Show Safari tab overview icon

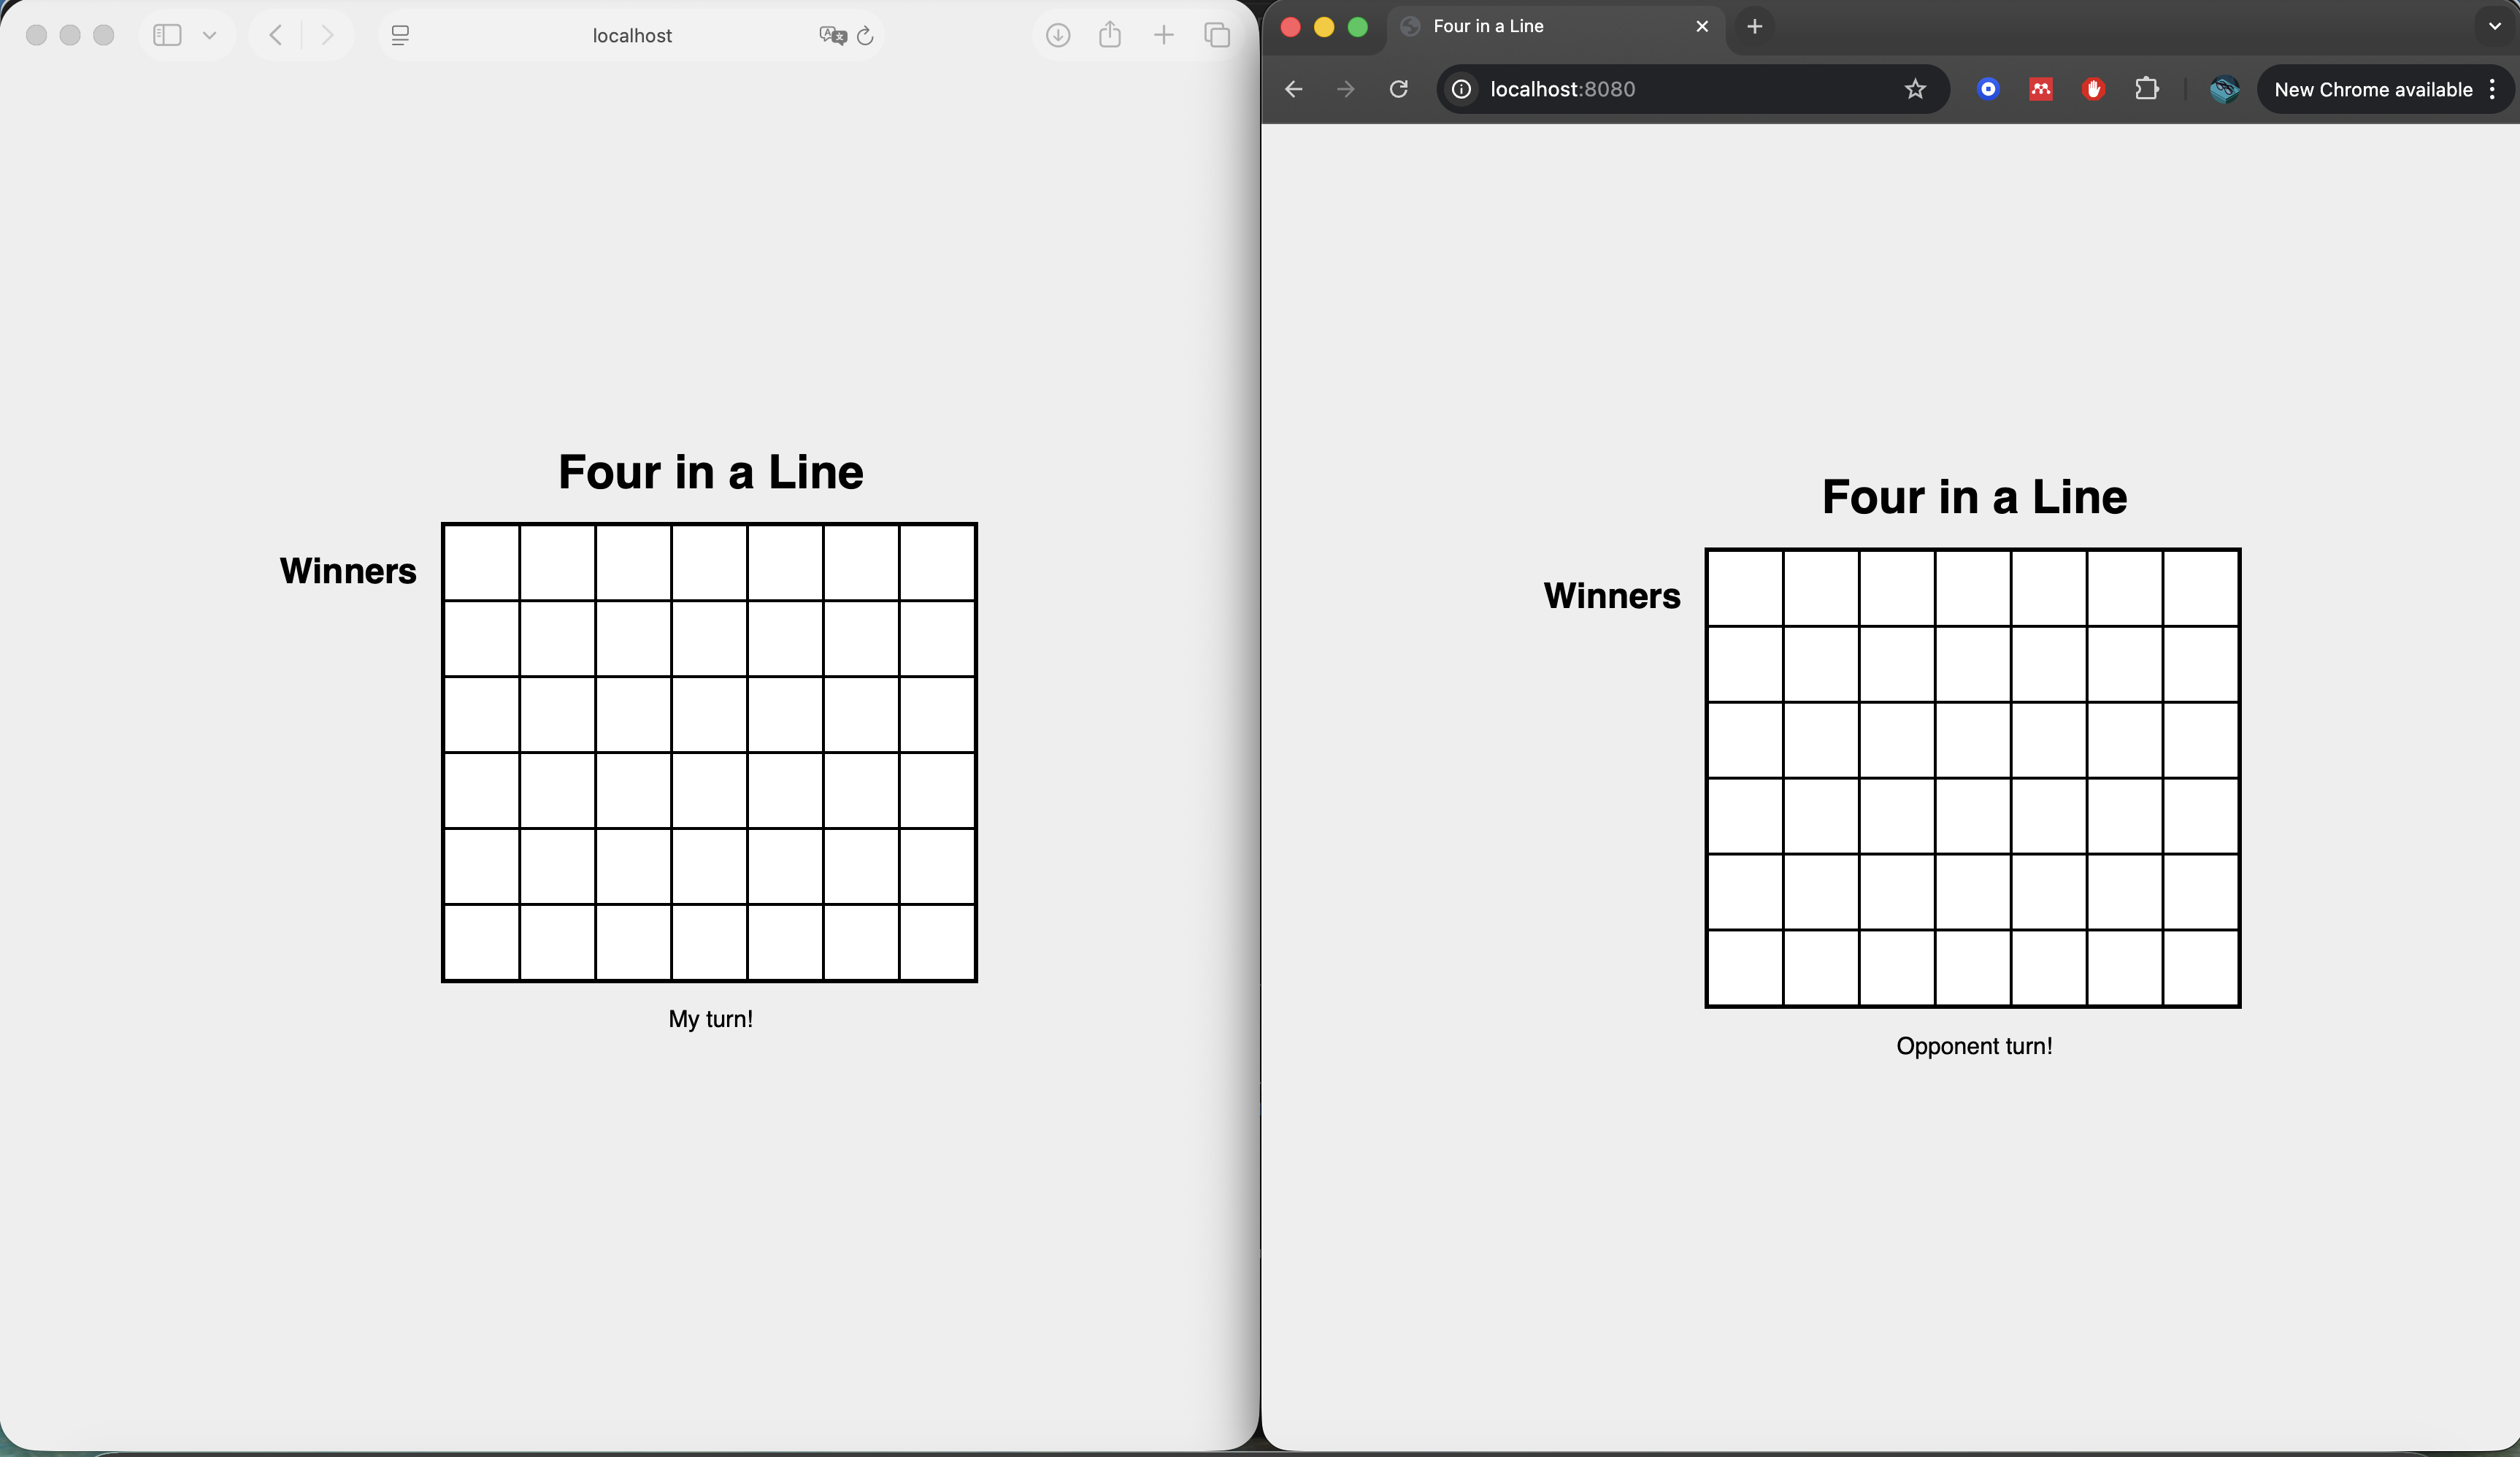click(x=1217, y=36)
